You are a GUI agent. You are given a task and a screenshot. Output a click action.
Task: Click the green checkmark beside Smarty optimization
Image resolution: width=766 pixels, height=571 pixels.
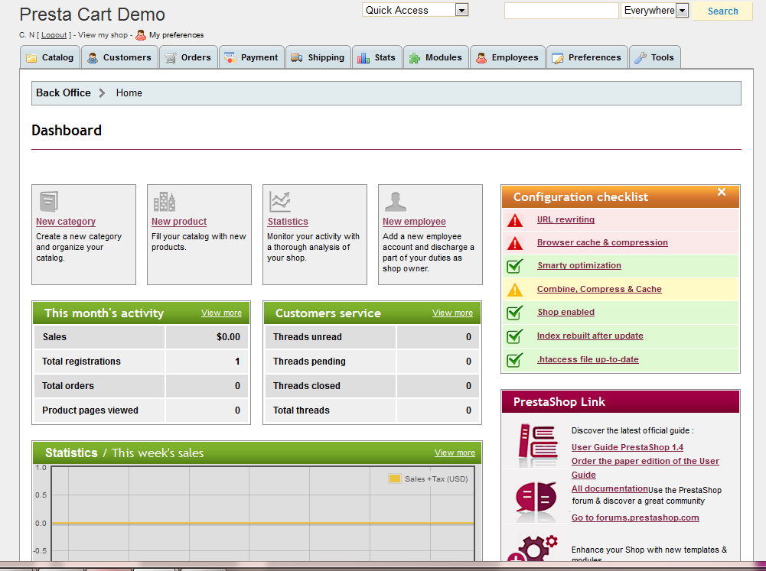(x=515, y=266)
